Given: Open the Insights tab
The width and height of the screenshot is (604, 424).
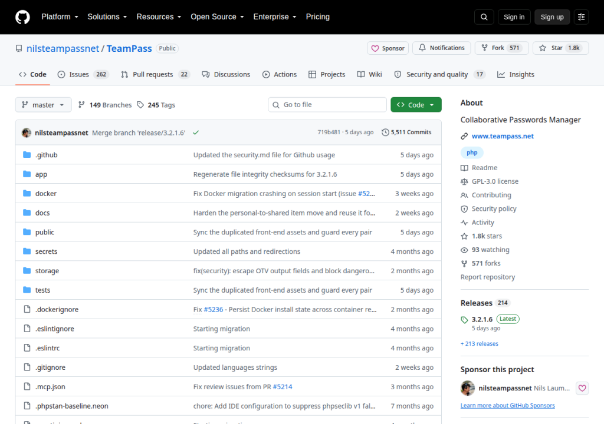Looking at the screenshot, I should click(x=516, y=75).
